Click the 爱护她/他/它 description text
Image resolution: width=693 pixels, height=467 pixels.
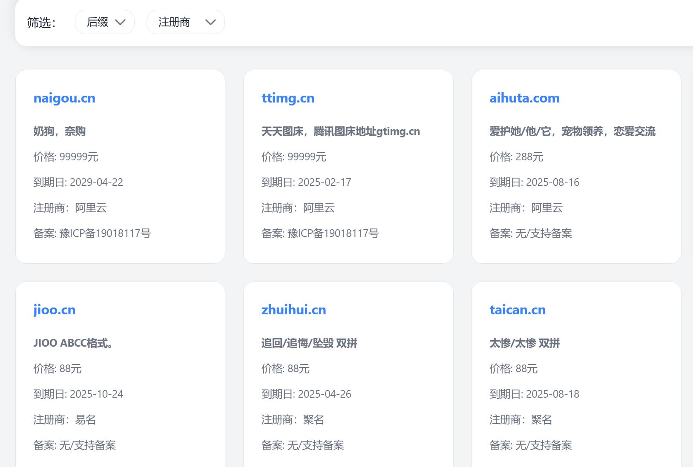pyautogui.click(x=572, y=131)
